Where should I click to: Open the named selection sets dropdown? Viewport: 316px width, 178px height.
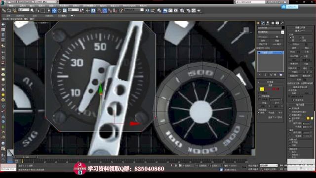134,10
